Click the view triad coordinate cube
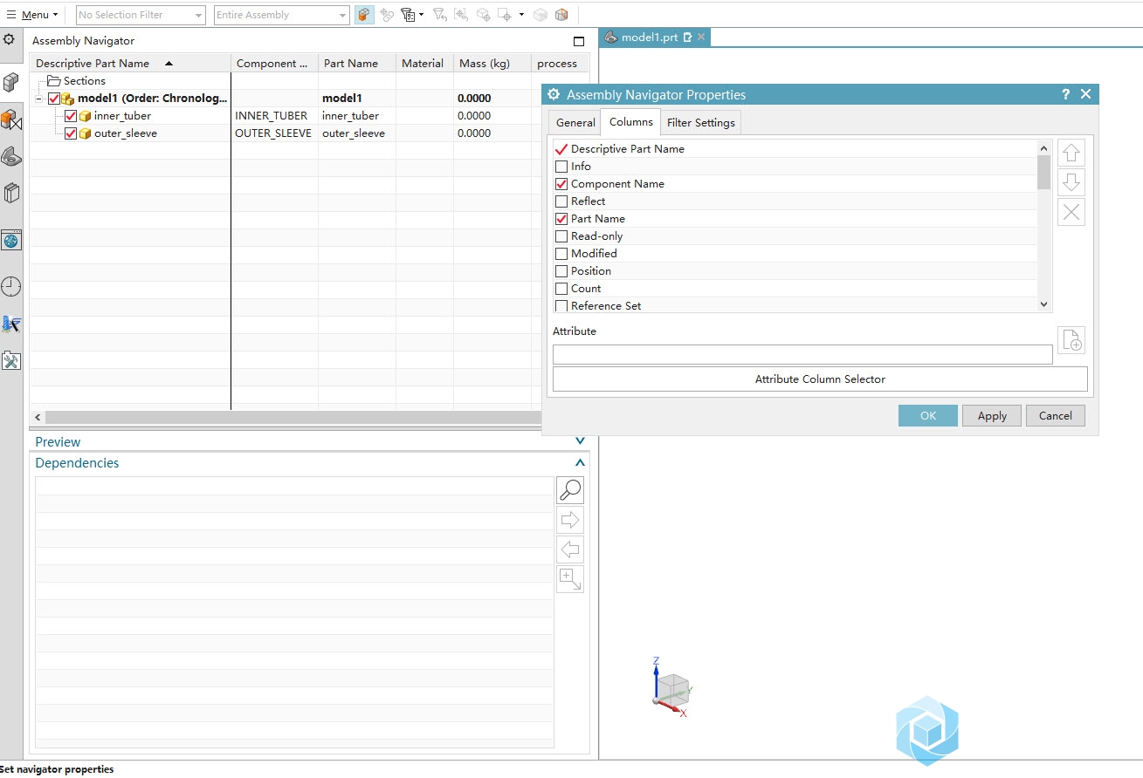Image resolution: width=1143 pixels, height=778 pixels. (671, 688)
